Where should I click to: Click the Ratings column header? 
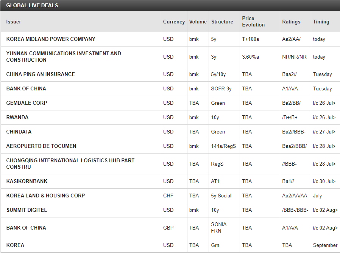(x=291, y=22)
